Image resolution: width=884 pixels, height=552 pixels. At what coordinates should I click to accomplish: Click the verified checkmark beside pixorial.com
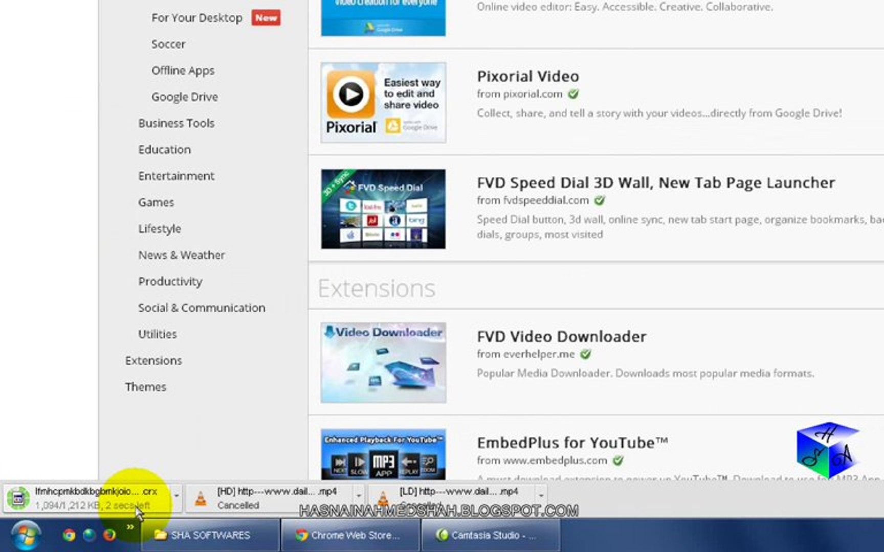(574, 94)
